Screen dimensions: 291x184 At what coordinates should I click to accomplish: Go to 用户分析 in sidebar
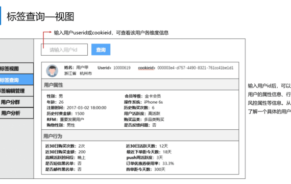click(16, 113)
